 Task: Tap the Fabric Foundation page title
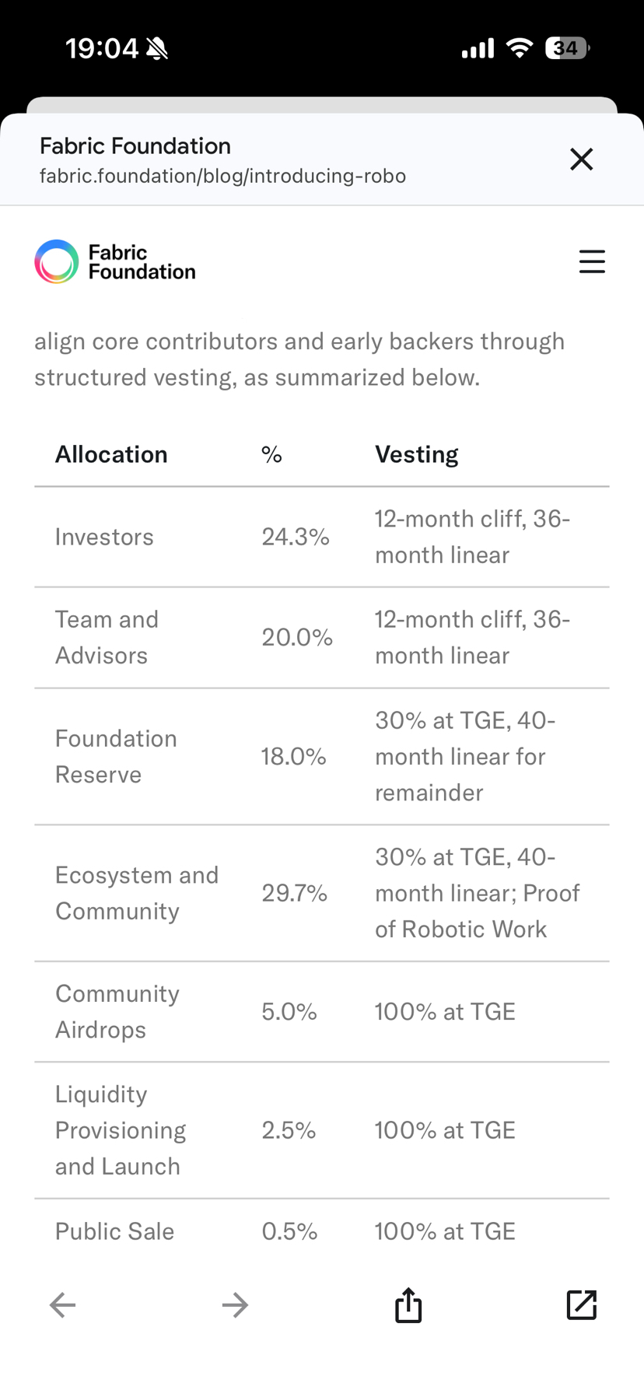(x=135, y=145)
